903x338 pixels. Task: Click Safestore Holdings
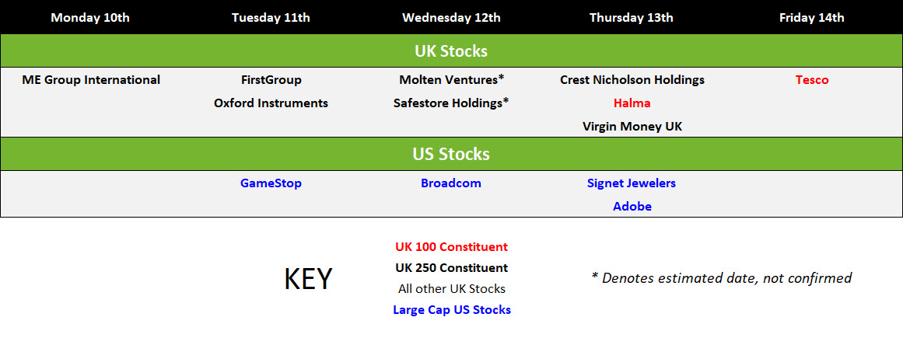pyautogui.click(x=451, y=103)
